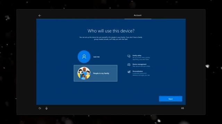Select the Just me user avatar
This screenshot has height=124, width=222.
(x=84, y=56)
